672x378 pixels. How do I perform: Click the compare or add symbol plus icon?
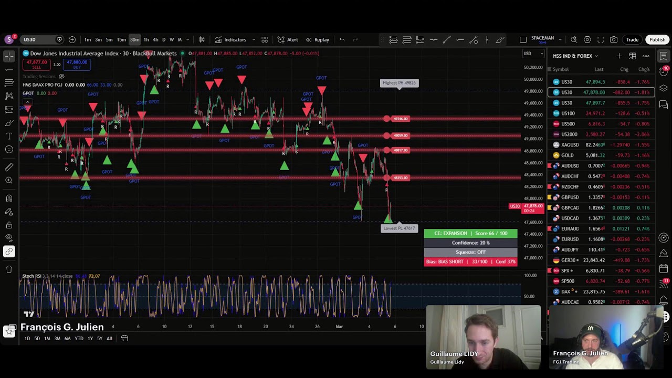coord(72,39)
